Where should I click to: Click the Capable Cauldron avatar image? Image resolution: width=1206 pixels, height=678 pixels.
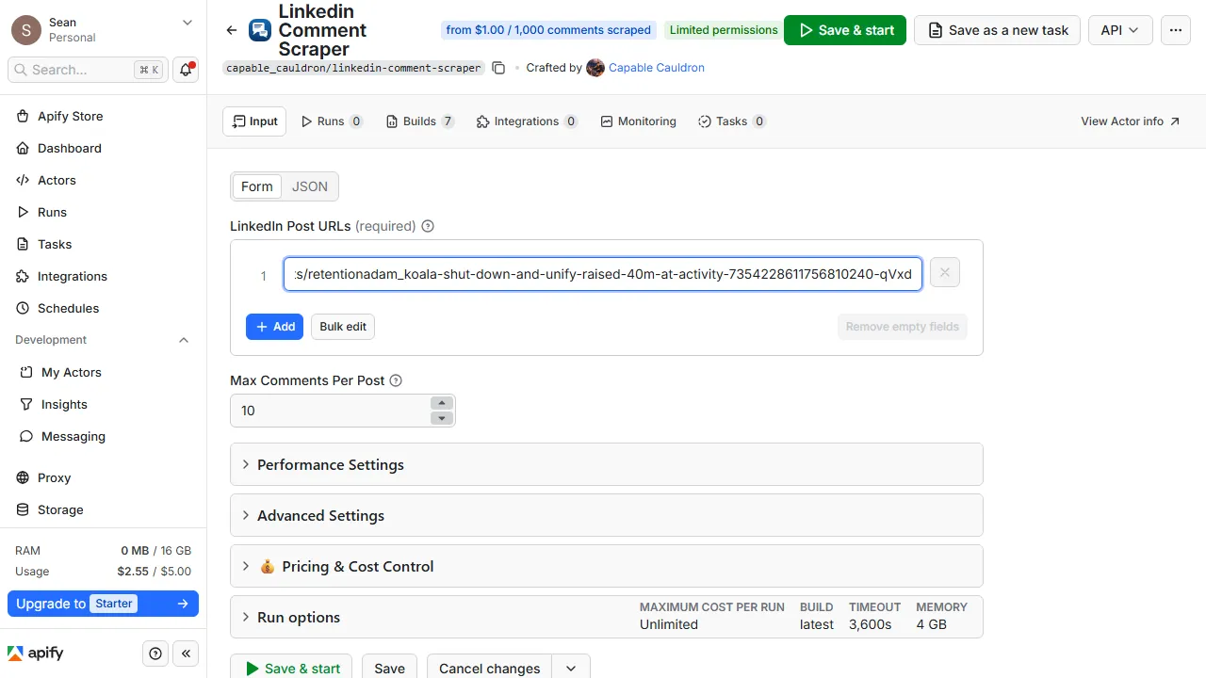click(595, 68)
